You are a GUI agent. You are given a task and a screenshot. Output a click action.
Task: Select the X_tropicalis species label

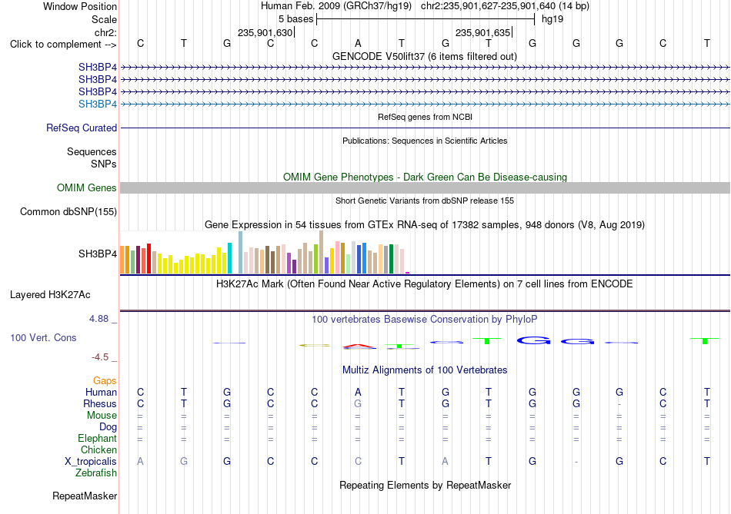coord(91,462)
